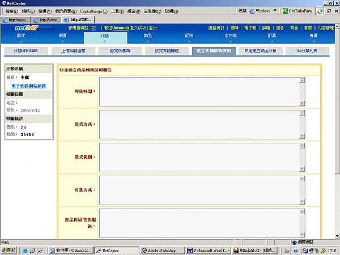Open the 快速建立商品分類 sub-tab
Viewport: 340px width, 255px height.
click(x=260, y=51)
